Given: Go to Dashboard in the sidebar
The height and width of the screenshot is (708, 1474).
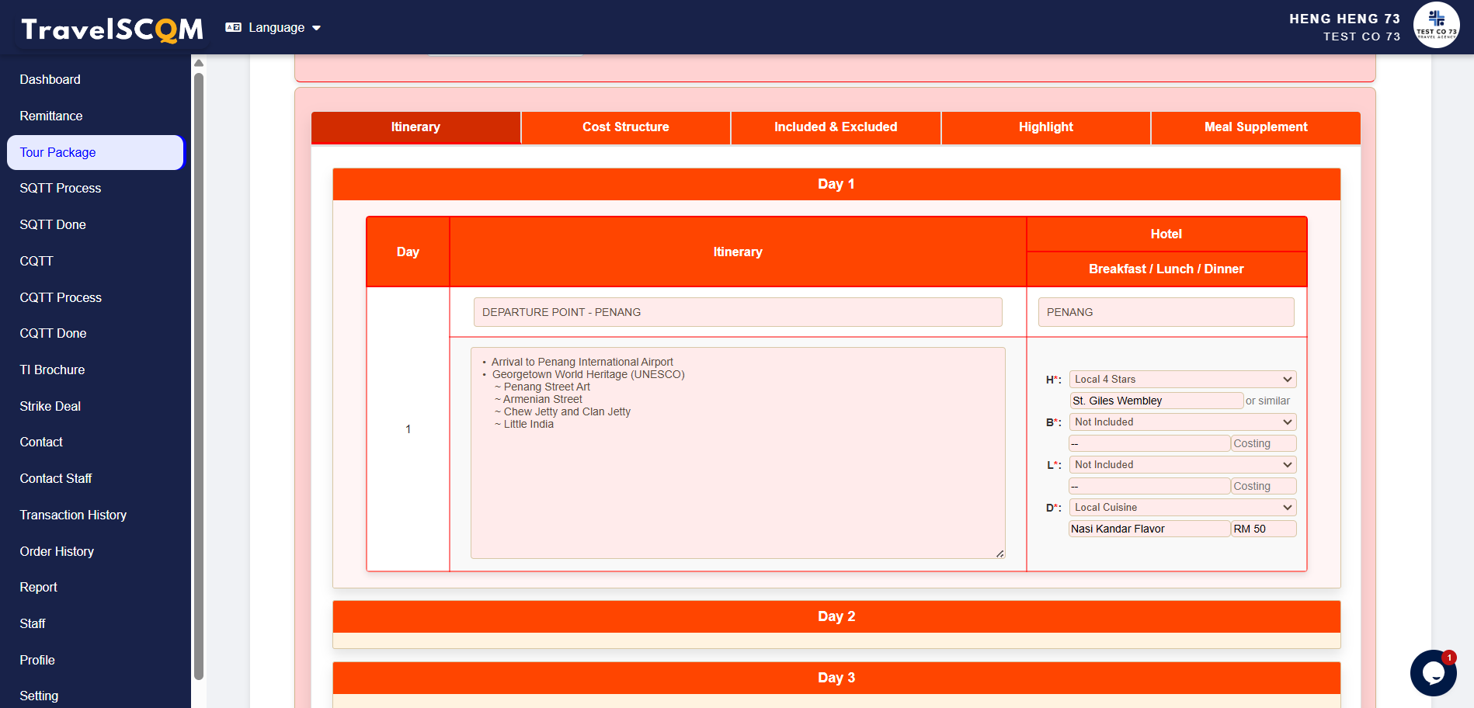Looking at the screenshot, I should click(50, 80).
